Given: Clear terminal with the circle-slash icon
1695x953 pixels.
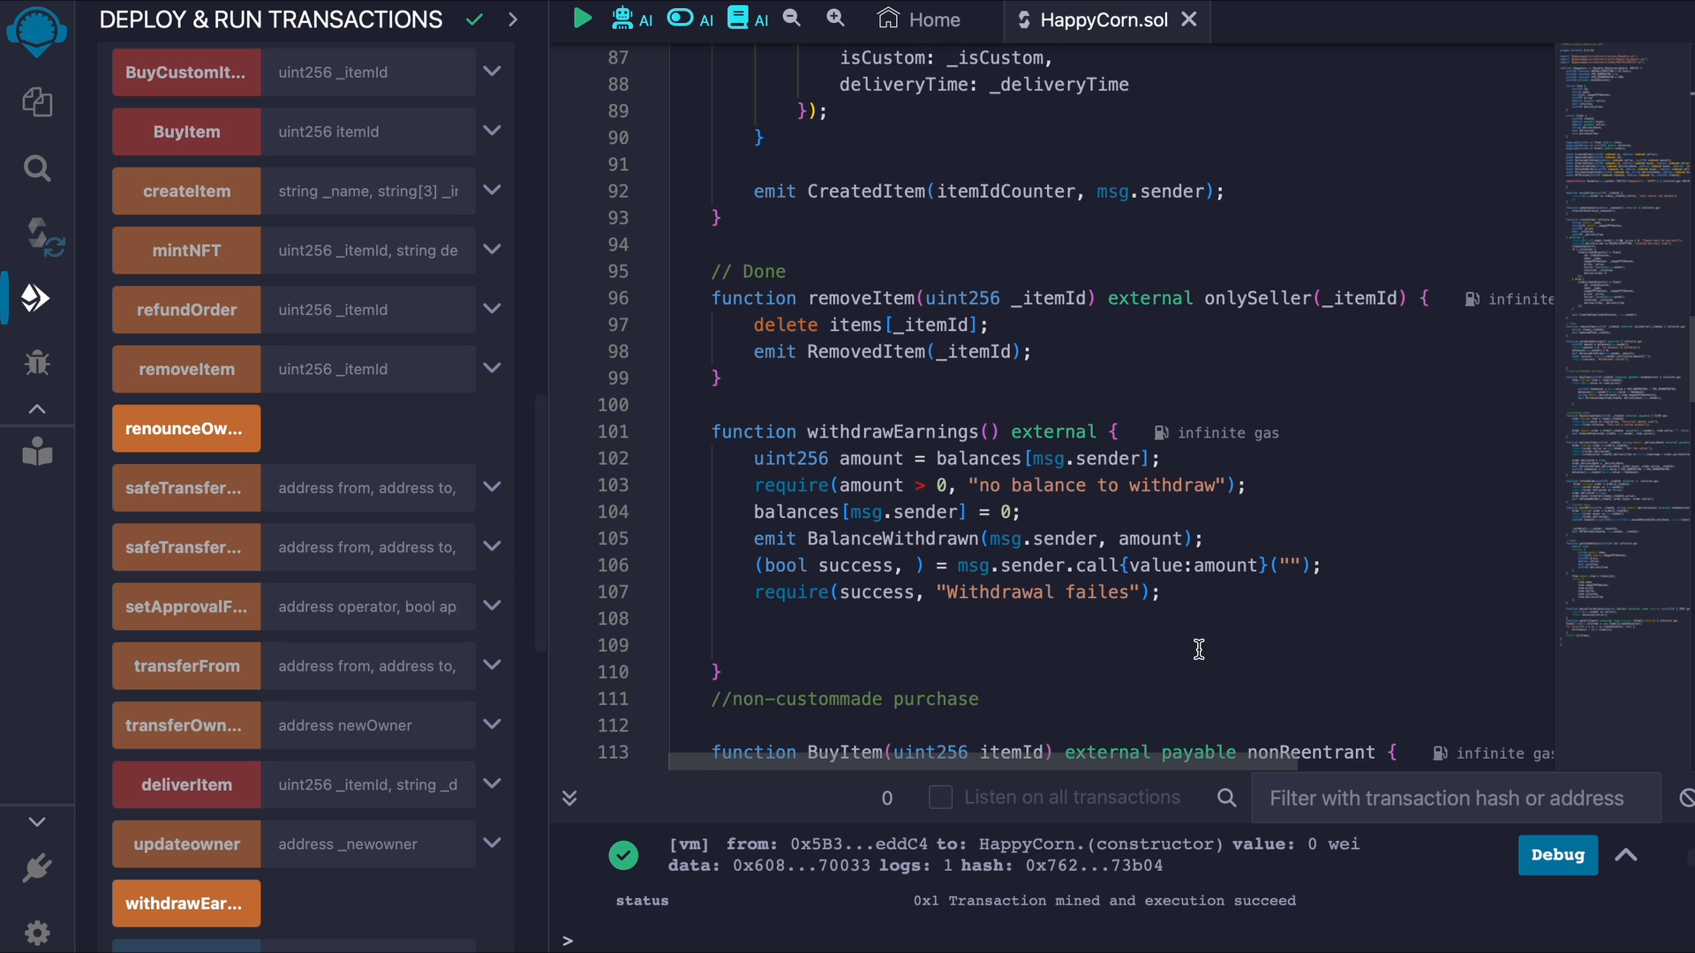Looking at the screenshot, I should [x=1686, y=798].
